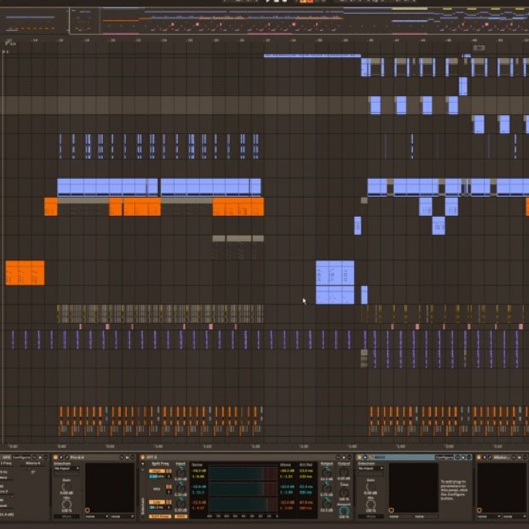Click the Pro-Q 4 Mute button
This screenshot has width=529, height=529.
(x=67, y=516)
